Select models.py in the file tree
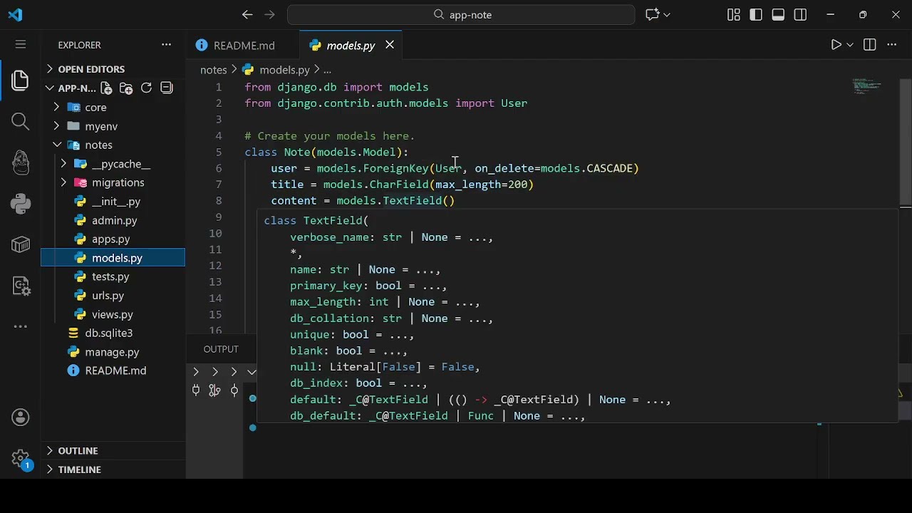The width and height of the screenshot is (912, 513). (x=113, y=258)
